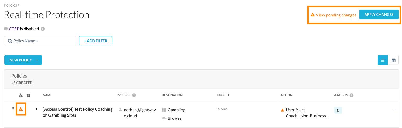Go to Policies in the breadcrumb

point(10,5)
